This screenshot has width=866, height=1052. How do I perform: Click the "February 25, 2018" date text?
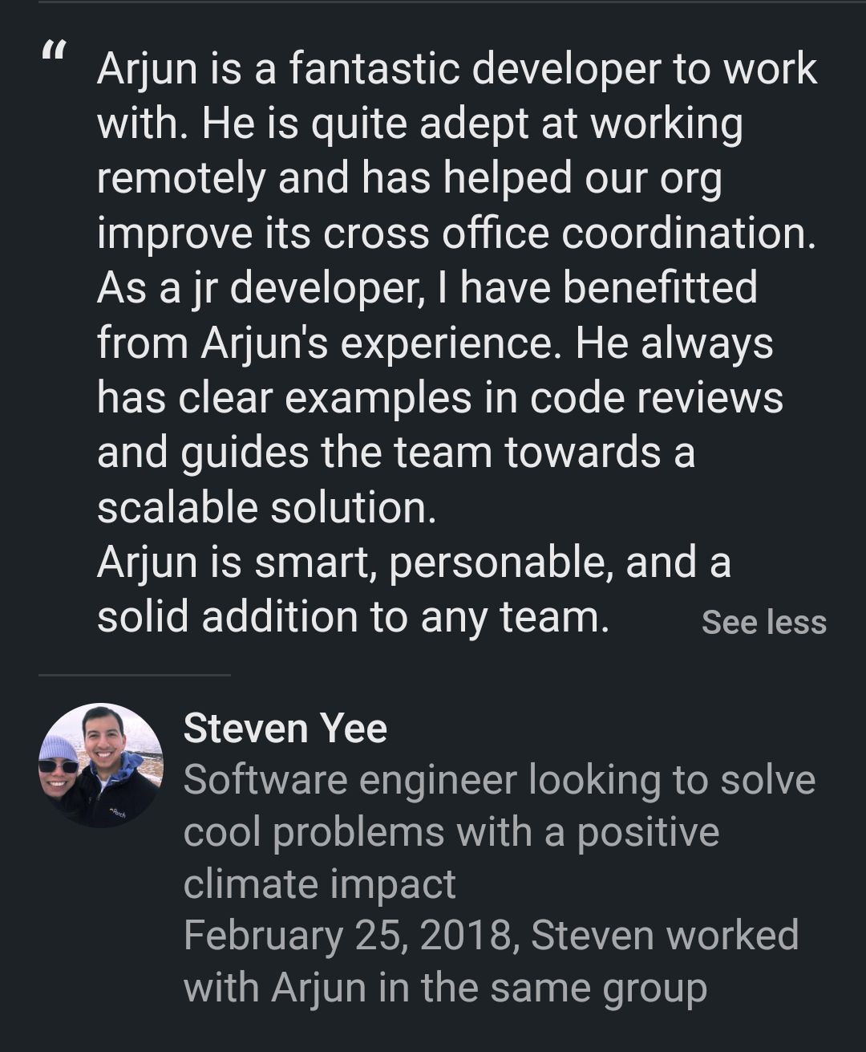pos(347,936)
